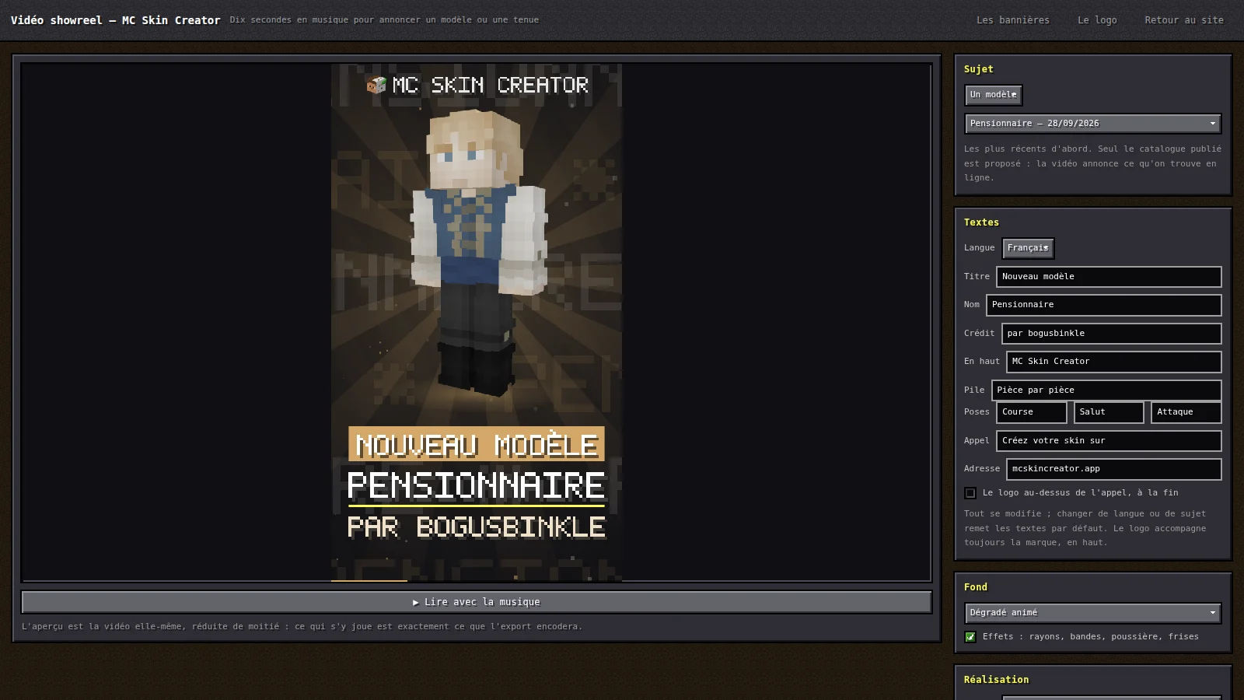This screenshot has height=700, width=1244.
Task: Click the MC Skin Creator cube logo in preview
Action: click(376, 85)
